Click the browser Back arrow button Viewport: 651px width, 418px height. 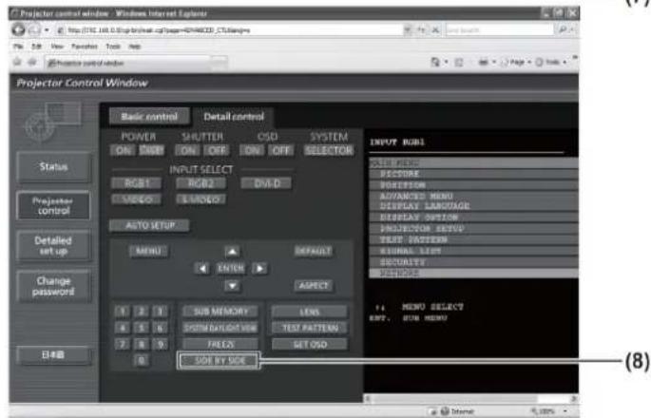click(x=18, y=29)
